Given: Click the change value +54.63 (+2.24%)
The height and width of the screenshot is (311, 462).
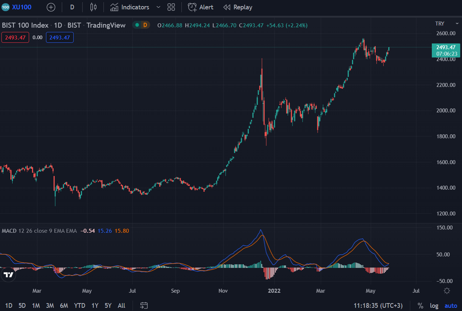Looking at the screenshot, I should 287,25.
